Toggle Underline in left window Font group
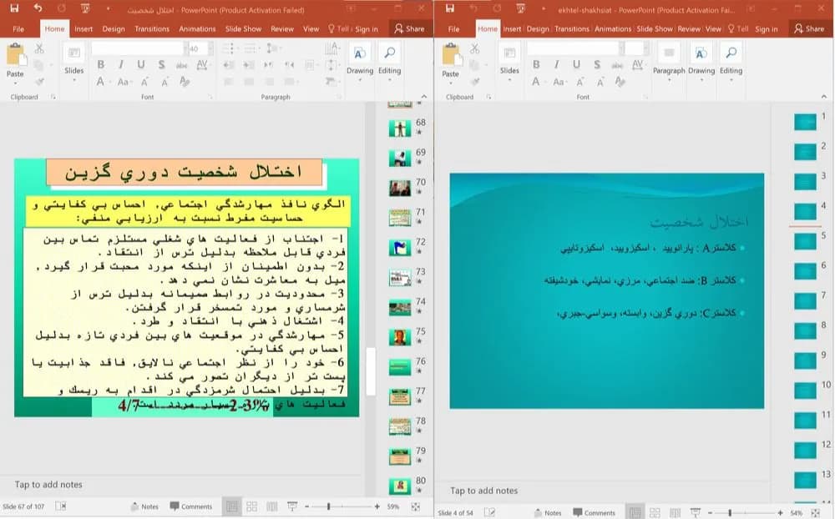This screenshot has width=835, height=519. pos(141,65)
